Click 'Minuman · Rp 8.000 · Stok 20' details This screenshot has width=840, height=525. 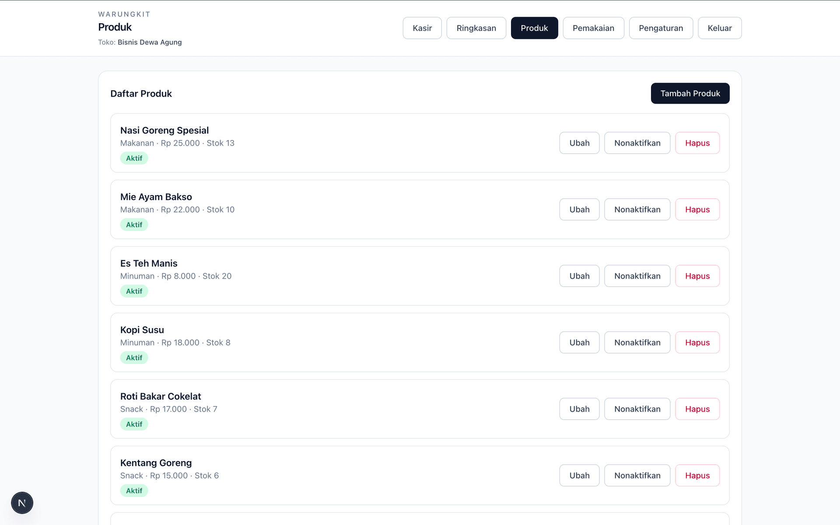176,276
